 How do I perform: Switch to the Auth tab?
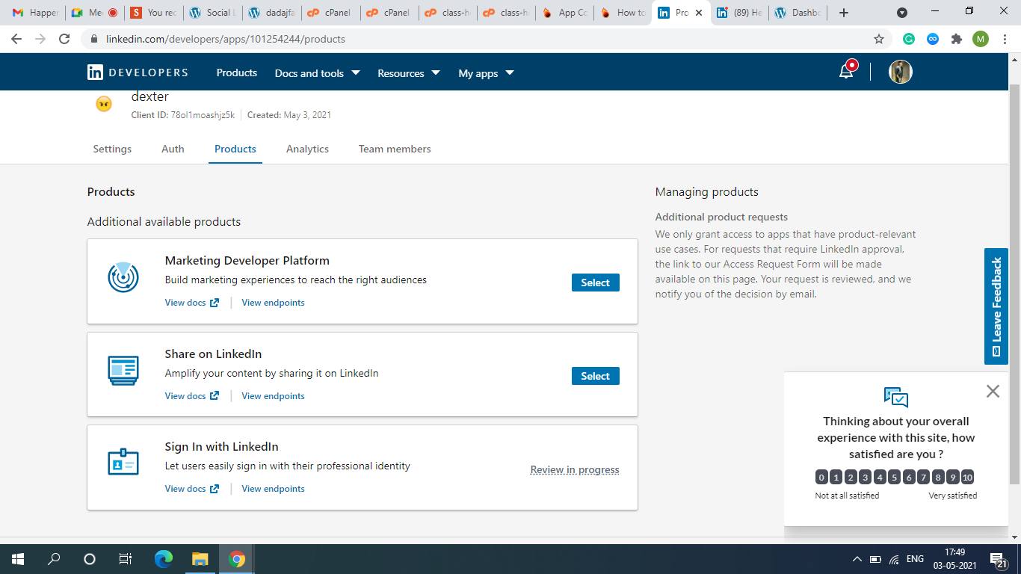coord(173,149)
